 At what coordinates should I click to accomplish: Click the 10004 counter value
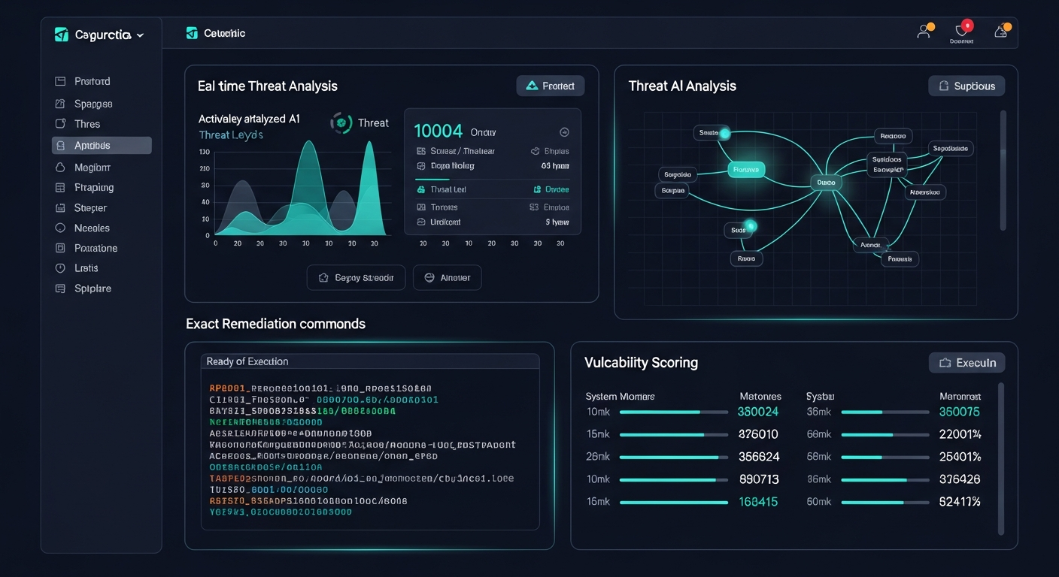click(x=438, y=131)
